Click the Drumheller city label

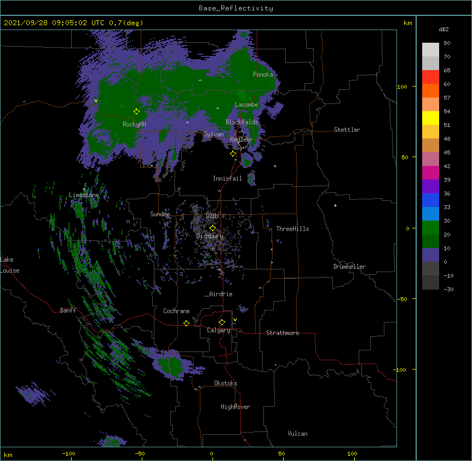(349, 267)
